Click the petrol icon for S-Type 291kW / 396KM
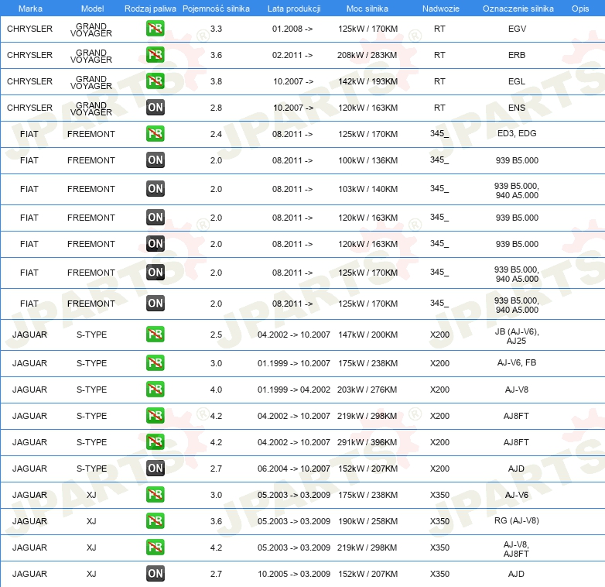Image resolution: width=605 pixels, height=587 pixels. click(155, 441)
